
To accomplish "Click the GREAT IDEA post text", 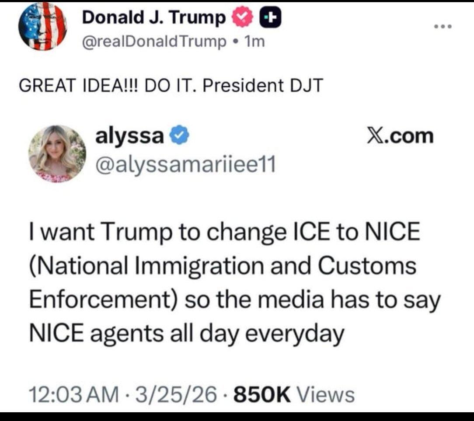I will pos(171,85).
